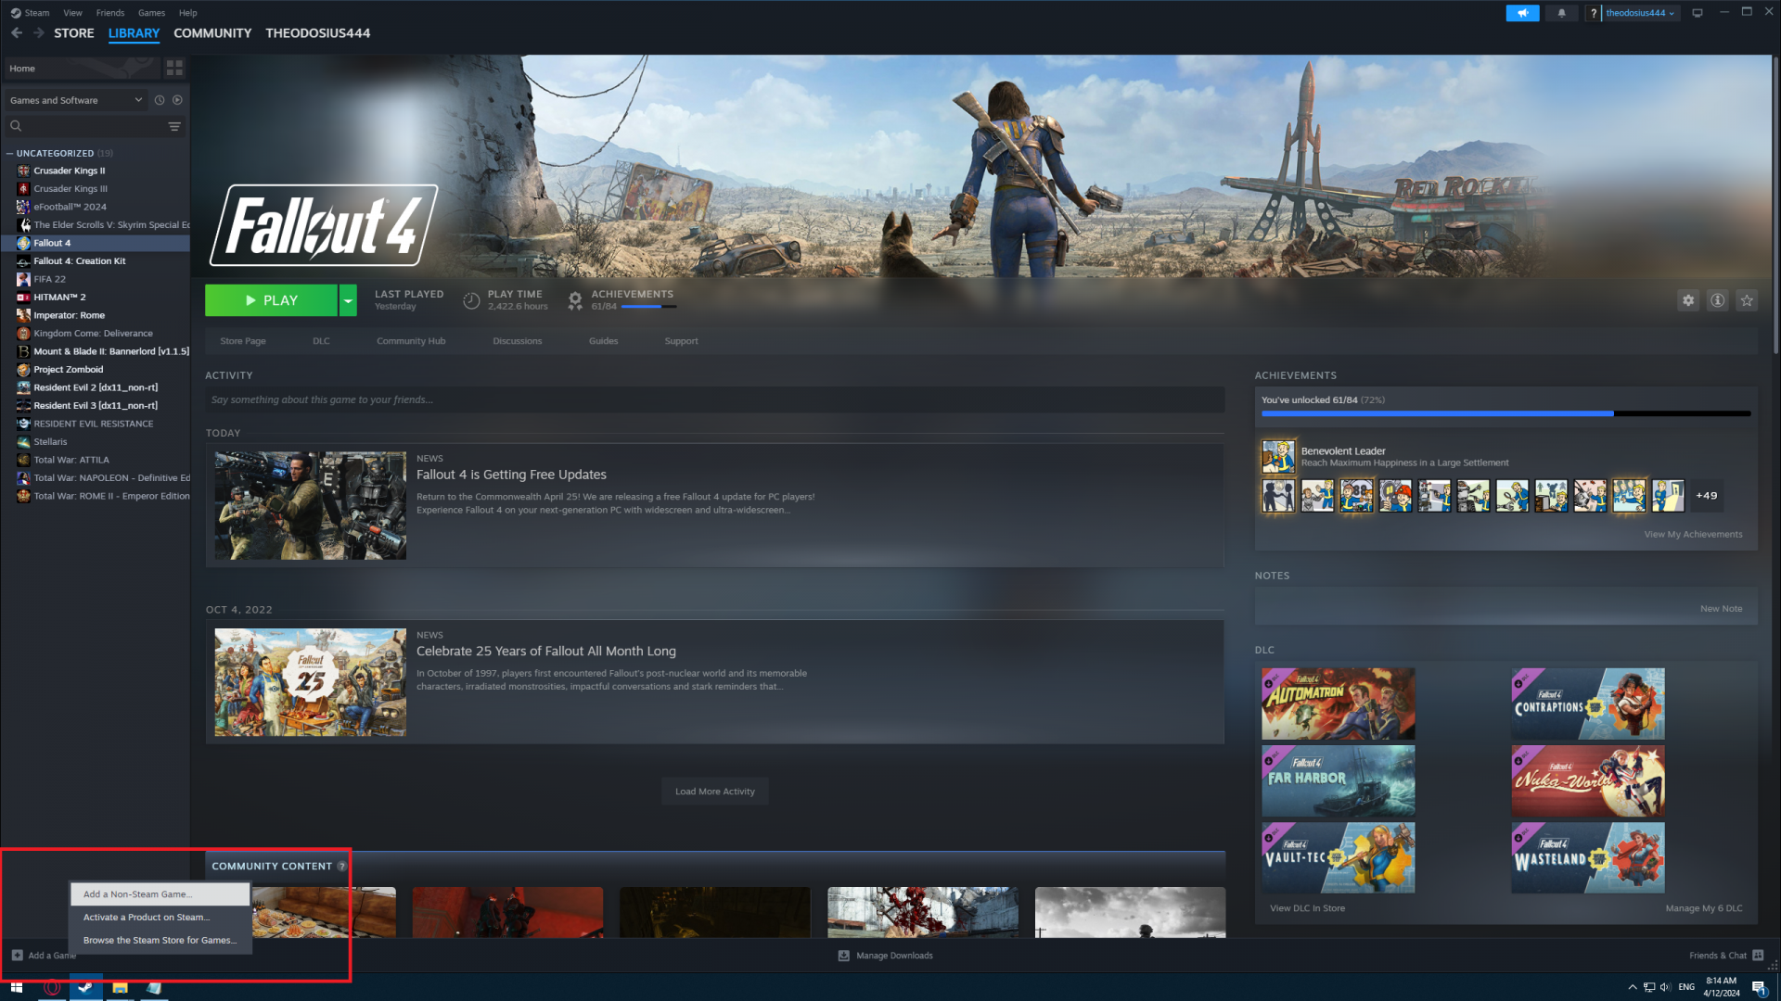Select Add a Non-Steam Game menu entry
The width and height of the screenshot is (1781, 1001).
click(x=137, y=894)
